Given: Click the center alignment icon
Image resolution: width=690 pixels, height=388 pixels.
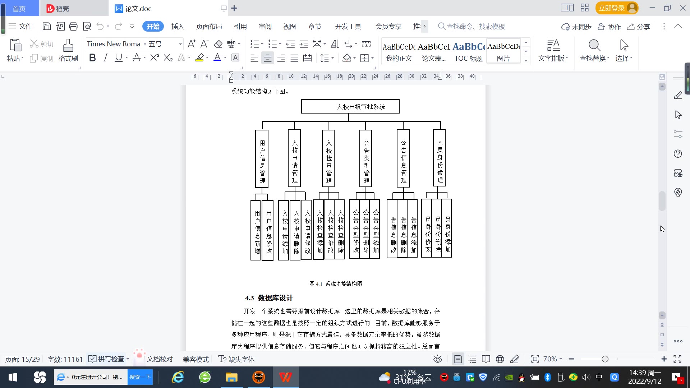Looking at the screenshot, I should click(267, 58).
